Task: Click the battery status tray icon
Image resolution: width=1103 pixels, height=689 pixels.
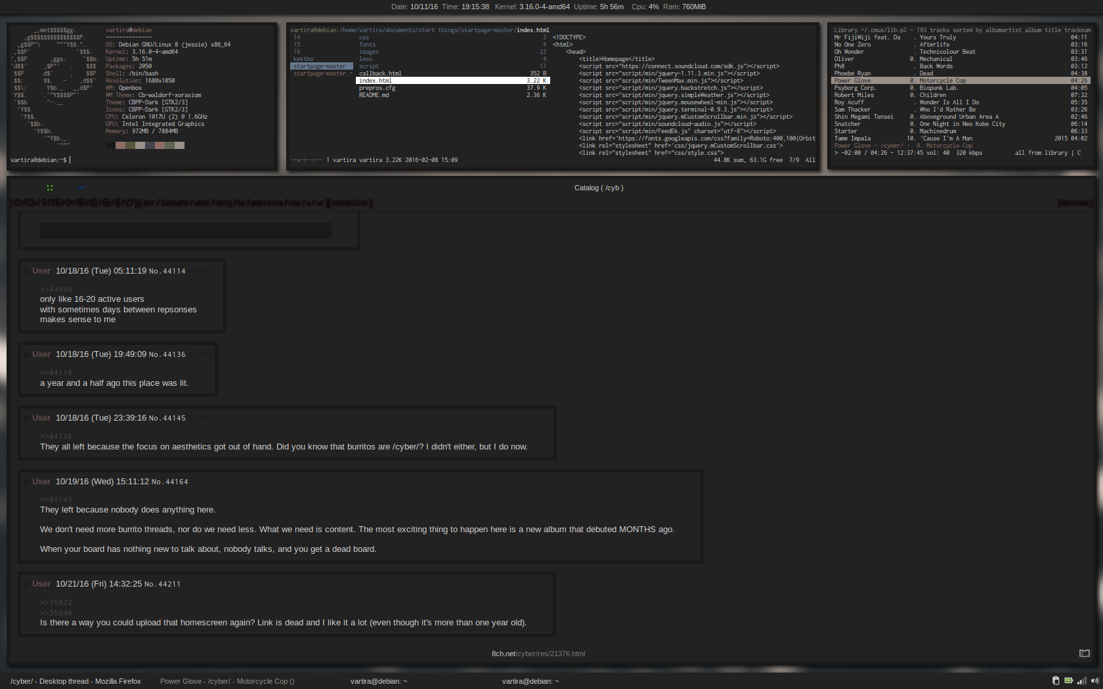Action: click(1068, 680)
